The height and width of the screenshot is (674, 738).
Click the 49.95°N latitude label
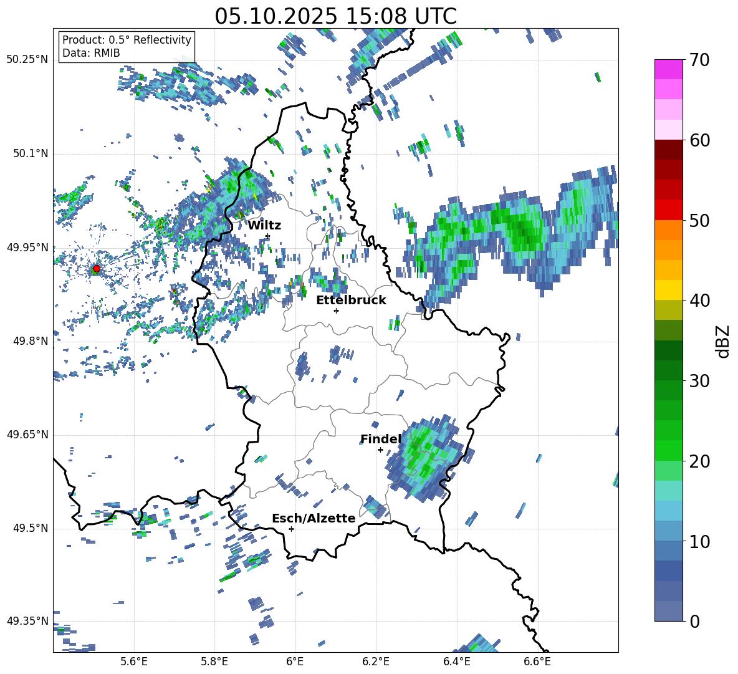(x=27, y=248)
